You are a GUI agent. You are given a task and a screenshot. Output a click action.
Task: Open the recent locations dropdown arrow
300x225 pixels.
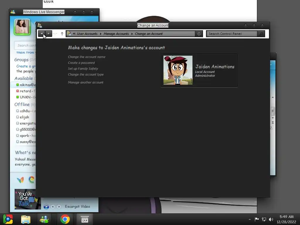55,34
